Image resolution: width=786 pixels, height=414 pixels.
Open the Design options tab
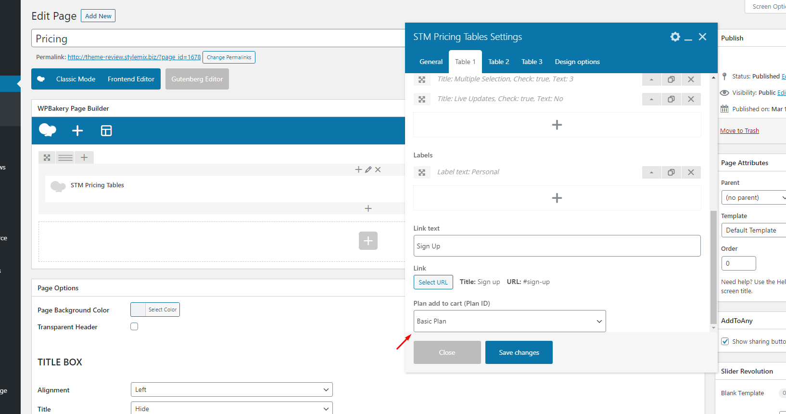point(577,62)
